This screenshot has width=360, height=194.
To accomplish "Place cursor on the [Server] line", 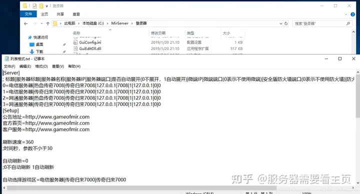I will (11, 73).
